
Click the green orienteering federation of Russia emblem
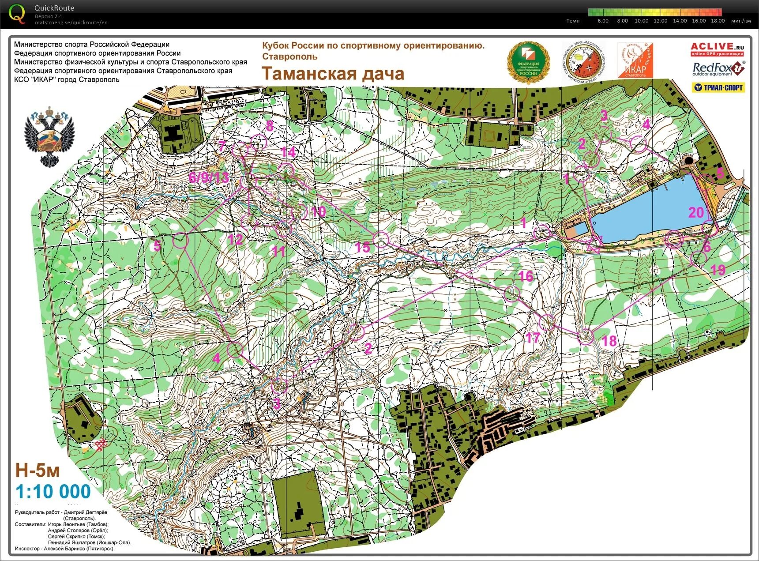(x=528, y=62)
